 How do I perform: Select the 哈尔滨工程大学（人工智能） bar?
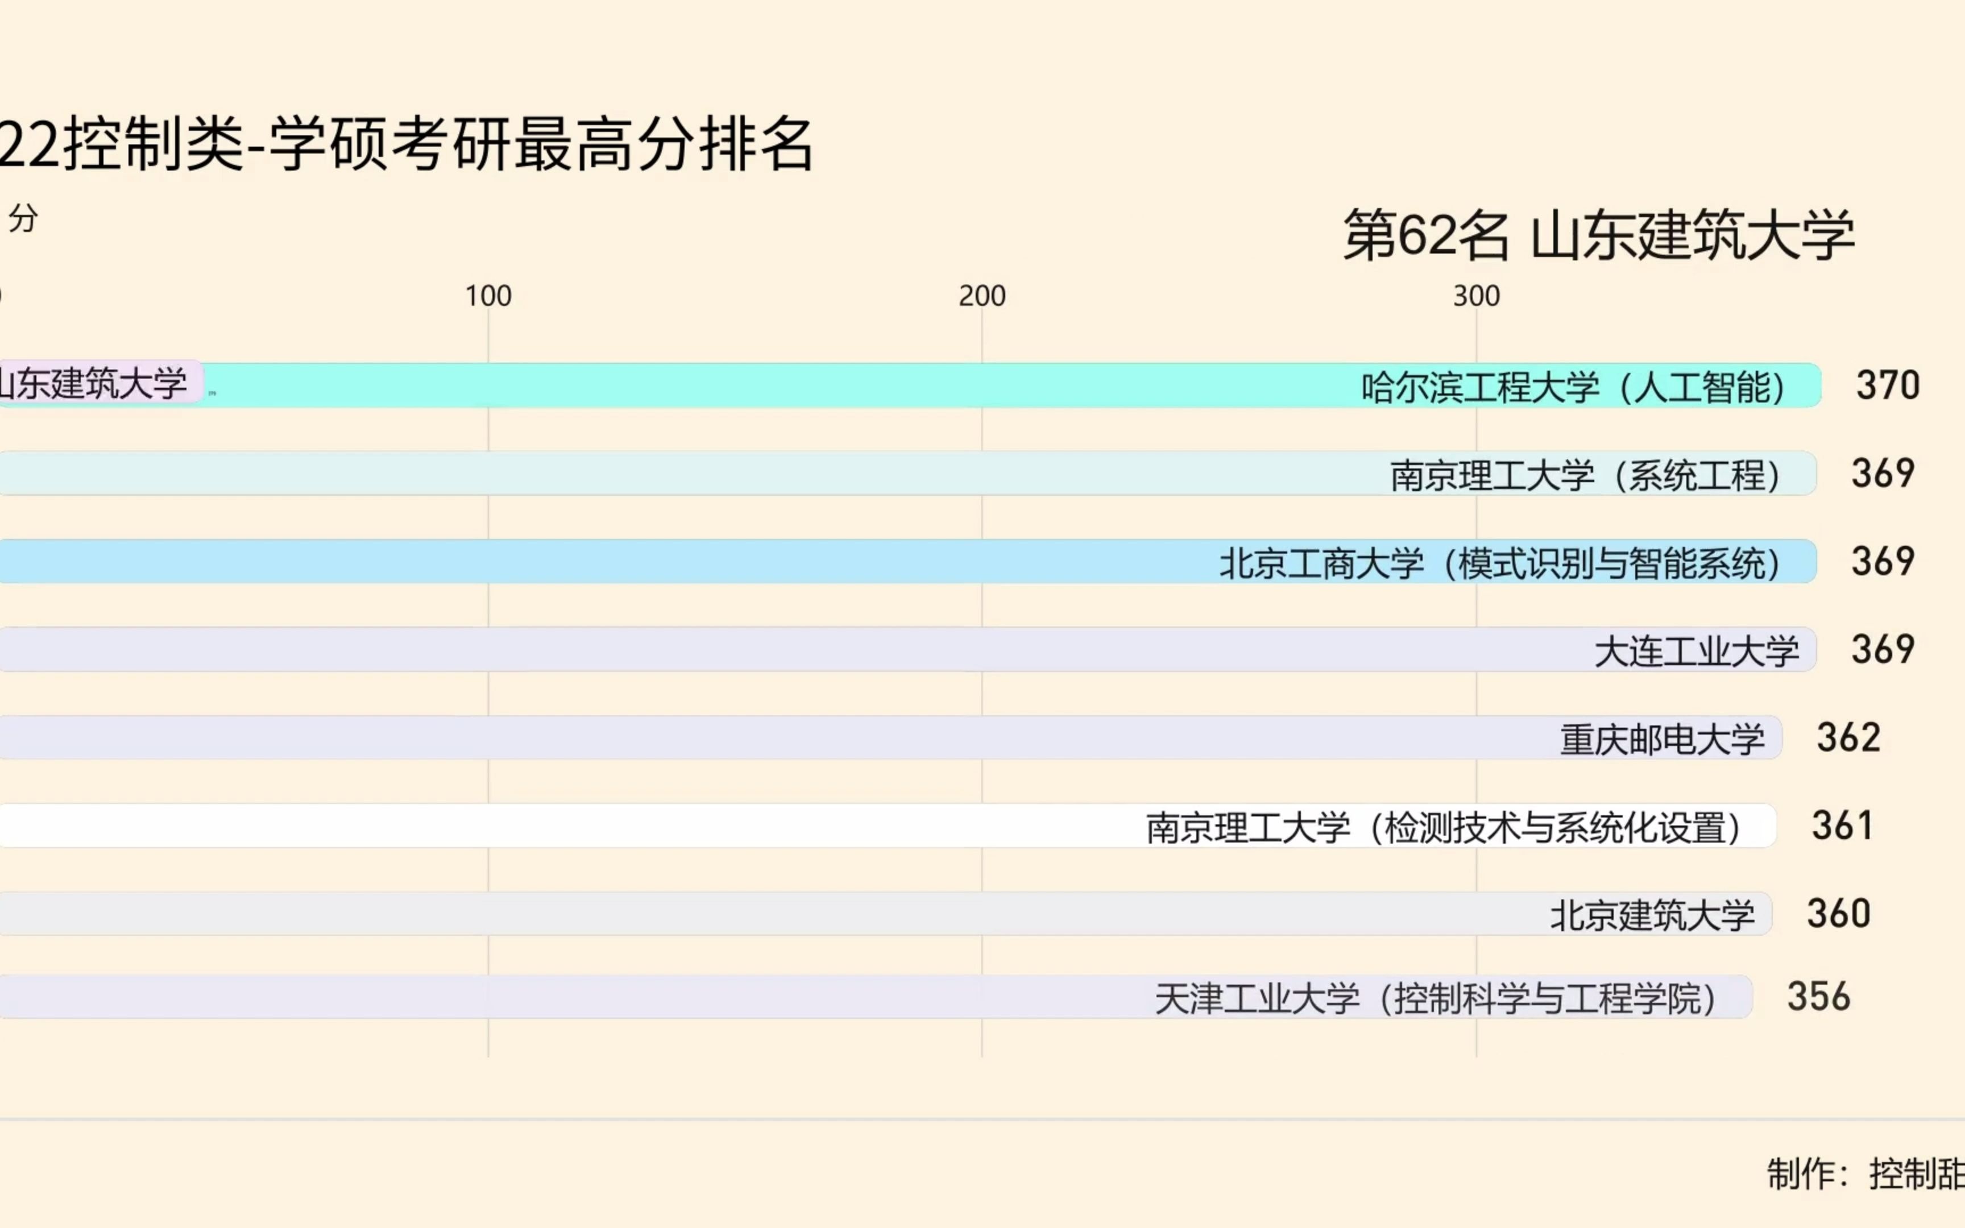tap(910, 385)
